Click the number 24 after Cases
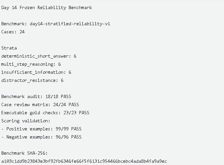The height and width of the screenshot is (165, 224). [x=22, y=32]
